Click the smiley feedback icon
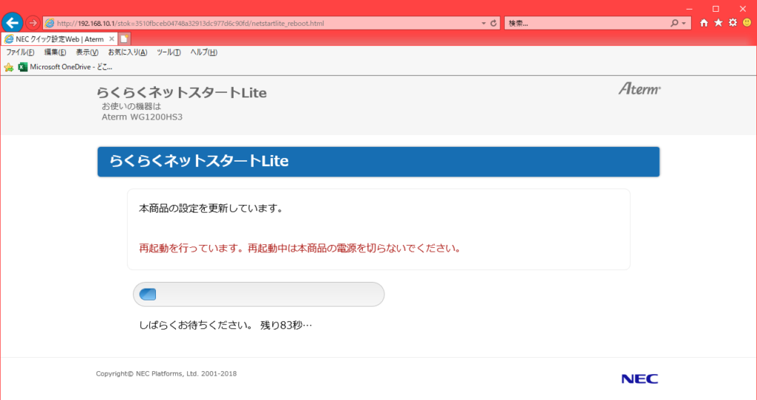This screenshot has width=757, height=400. point(747,23)
